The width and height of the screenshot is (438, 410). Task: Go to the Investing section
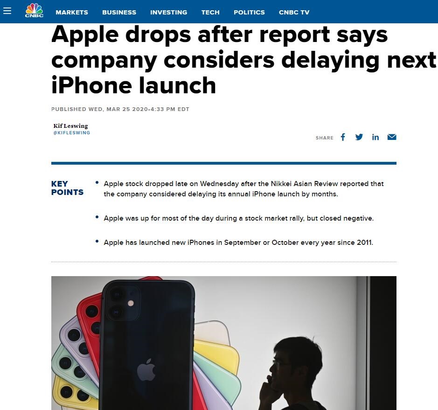[169, 12]
